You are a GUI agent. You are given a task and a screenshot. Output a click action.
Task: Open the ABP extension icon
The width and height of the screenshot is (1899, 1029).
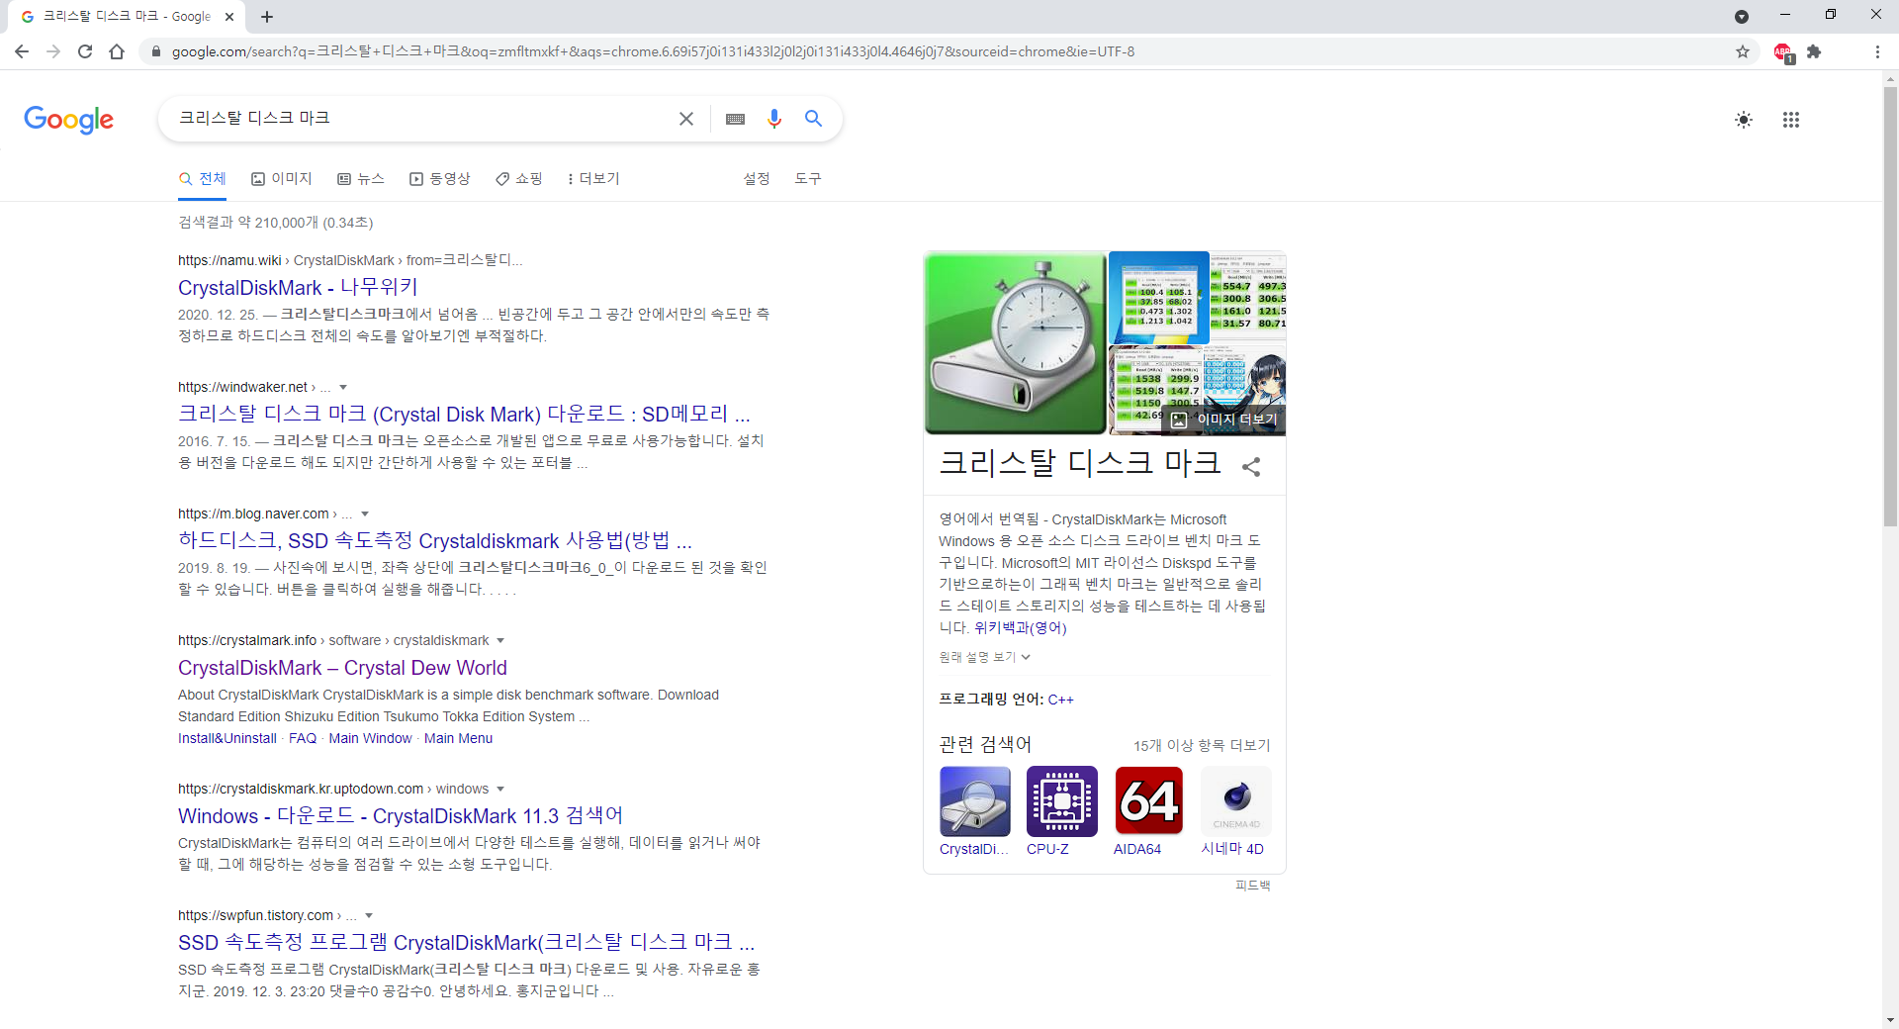click(x=1783, y=52)
